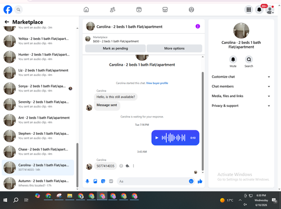Open the Chase conversation
281x209 pixels.
coord(38,152)
